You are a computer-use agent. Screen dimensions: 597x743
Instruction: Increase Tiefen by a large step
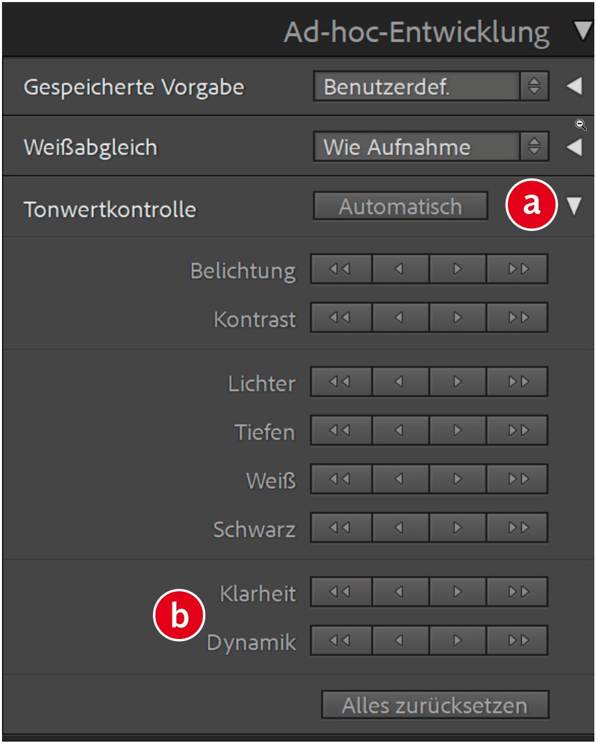pyautogui.click(x=518, y=431)
